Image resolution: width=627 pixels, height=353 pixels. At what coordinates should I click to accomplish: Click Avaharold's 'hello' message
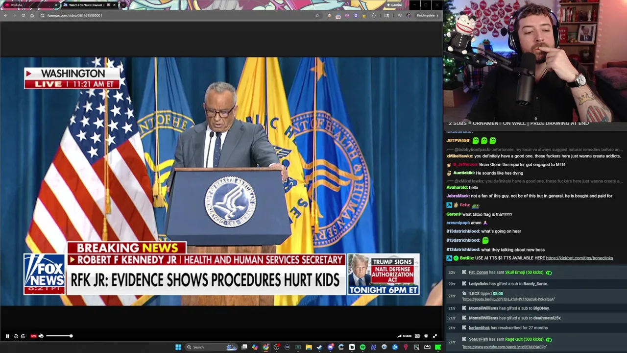click(x=462, y=187)
